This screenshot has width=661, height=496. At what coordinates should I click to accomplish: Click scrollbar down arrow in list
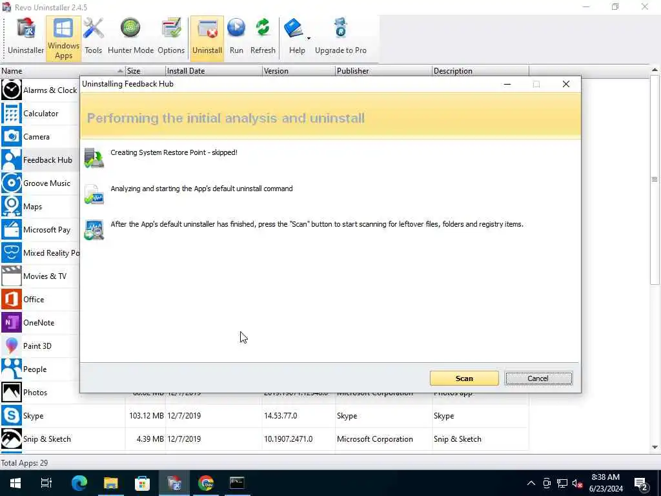tap(655, 447)
